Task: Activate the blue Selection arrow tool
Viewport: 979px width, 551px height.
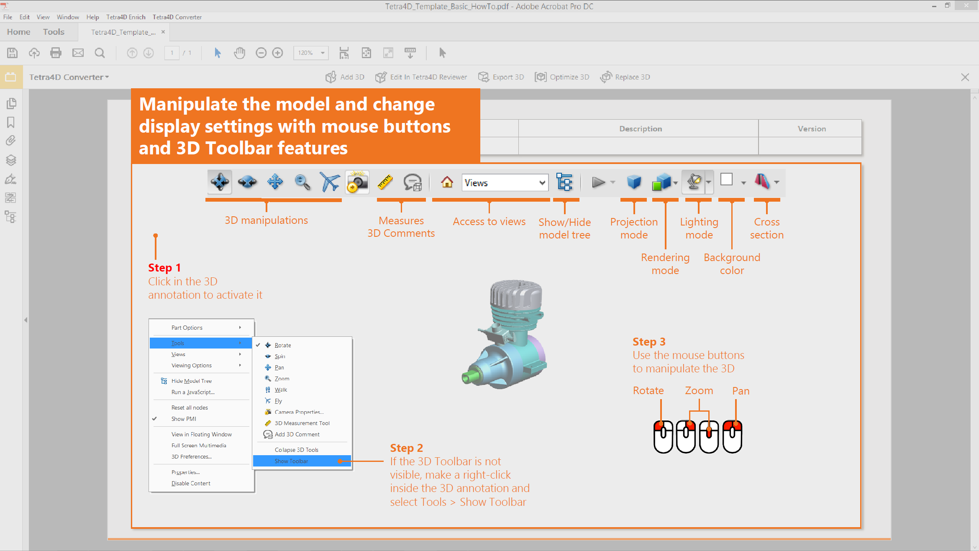Action: (x=217, y=53)
